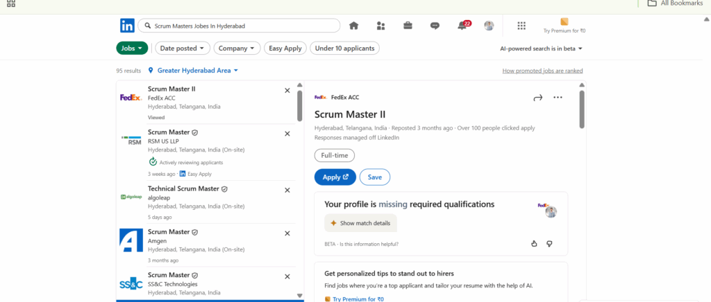
Task: Open the Scrum Master II job listing
Action: coord(172,89)
